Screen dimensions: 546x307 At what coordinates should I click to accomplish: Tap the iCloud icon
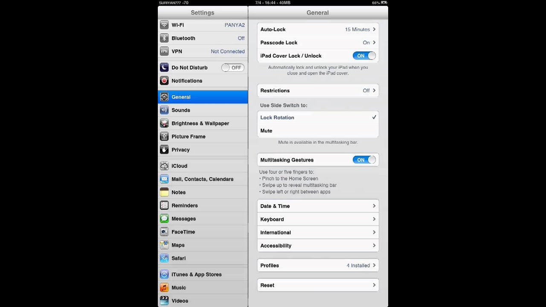click(x=164, y=166)
